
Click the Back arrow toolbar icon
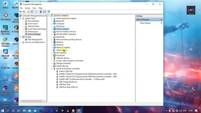click(x=20, y=12)
